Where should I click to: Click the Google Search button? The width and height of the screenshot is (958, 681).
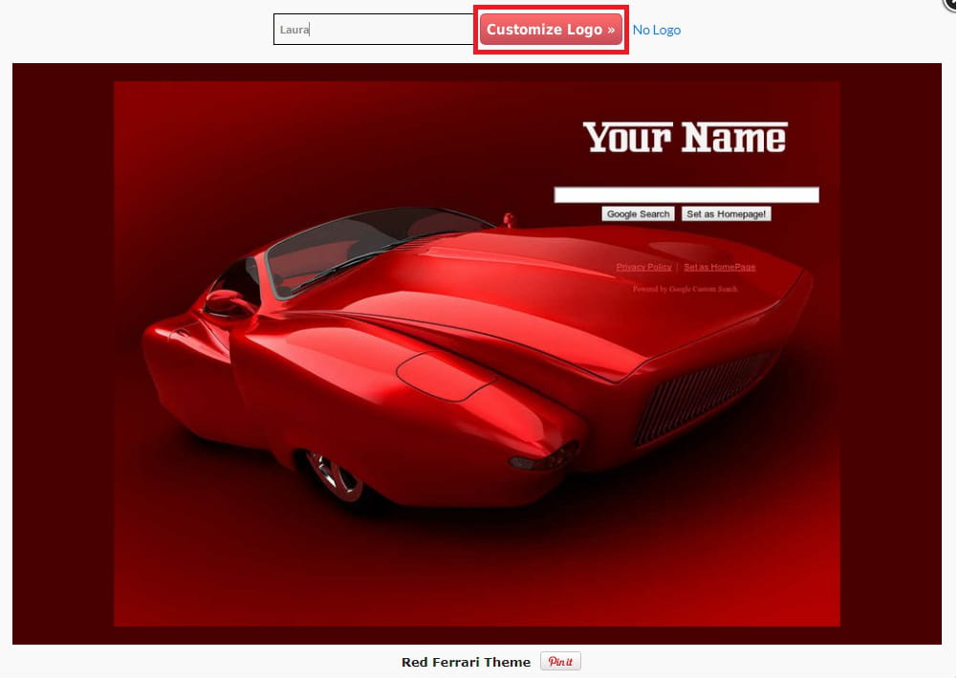(x=638, y=214)
